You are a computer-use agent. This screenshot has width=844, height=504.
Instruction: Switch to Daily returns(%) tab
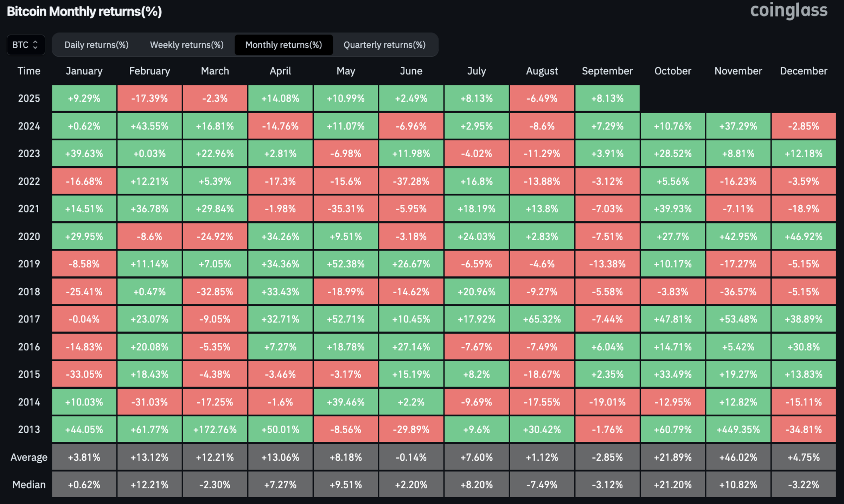coord(96,45)
